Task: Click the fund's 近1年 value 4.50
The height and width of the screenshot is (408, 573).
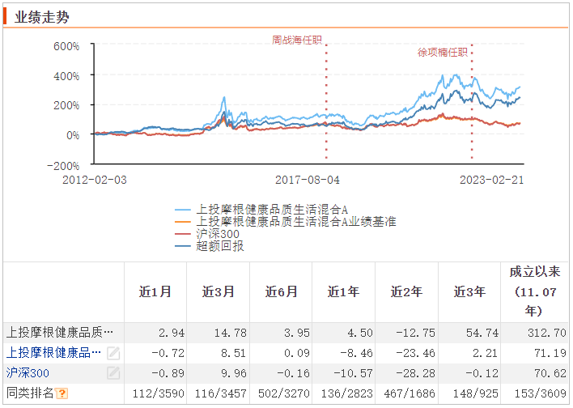Action: pyautogui.click(x=360, y=333)
